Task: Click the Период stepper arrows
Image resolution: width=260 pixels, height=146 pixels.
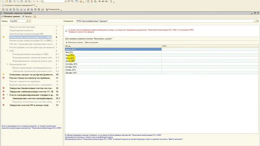Action: coord(30,21)
